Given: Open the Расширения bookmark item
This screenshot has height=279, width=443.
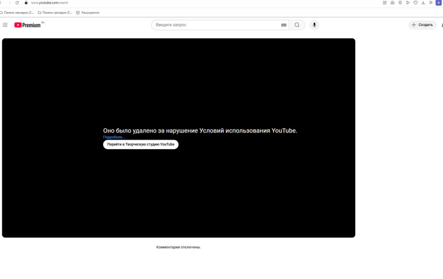Looking at the screenshot, I should pos(87,13).
